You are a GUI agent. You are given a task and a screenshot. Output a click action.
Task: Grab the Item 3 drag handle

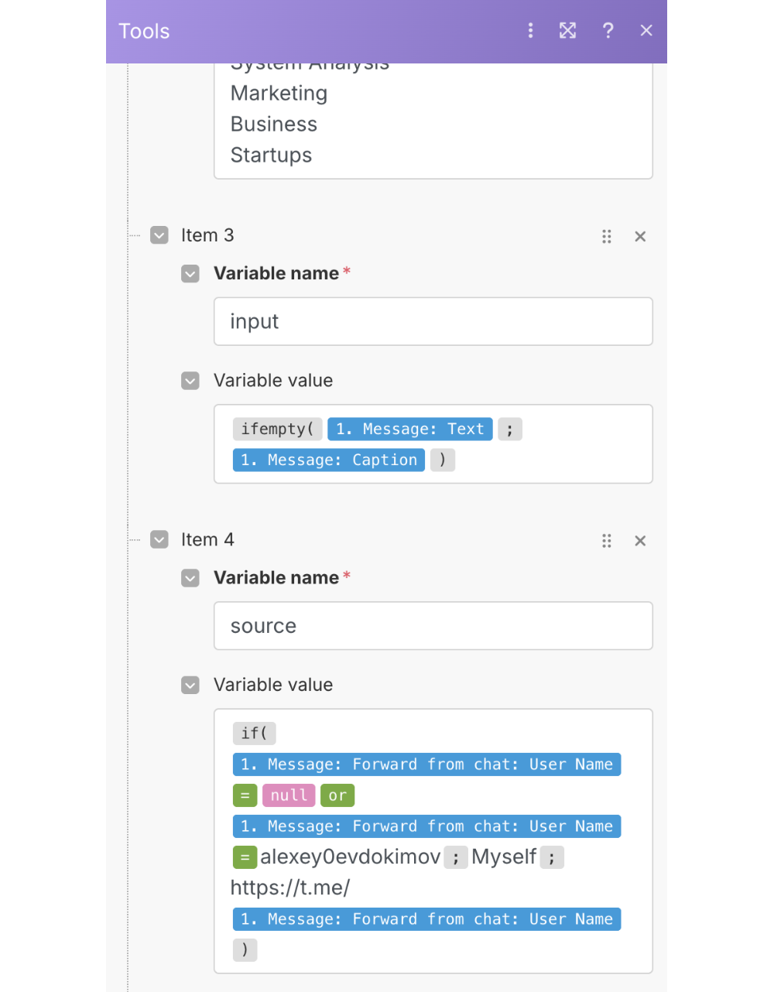607,237
